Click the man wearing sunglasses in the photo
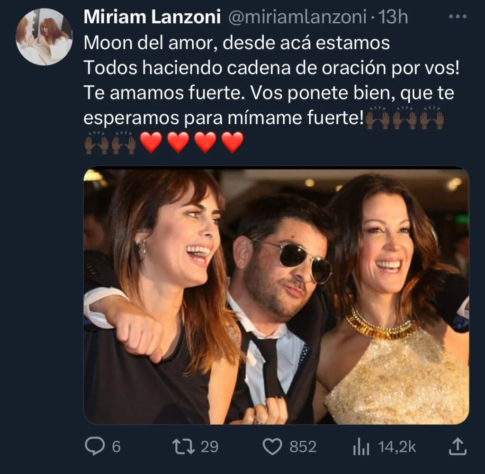The image size is (485, 474). click(x=284, y=275)
